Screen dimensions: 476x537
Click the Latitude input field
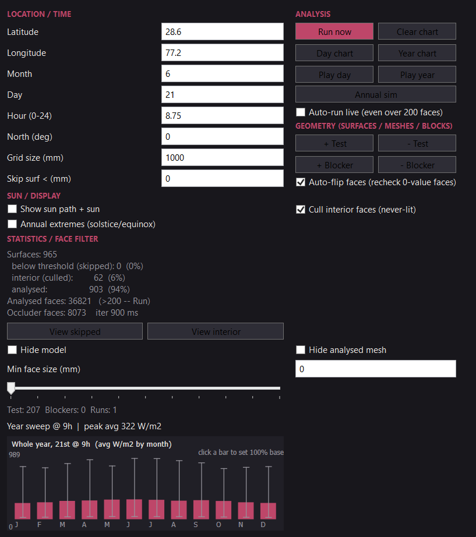coord(223,31)
